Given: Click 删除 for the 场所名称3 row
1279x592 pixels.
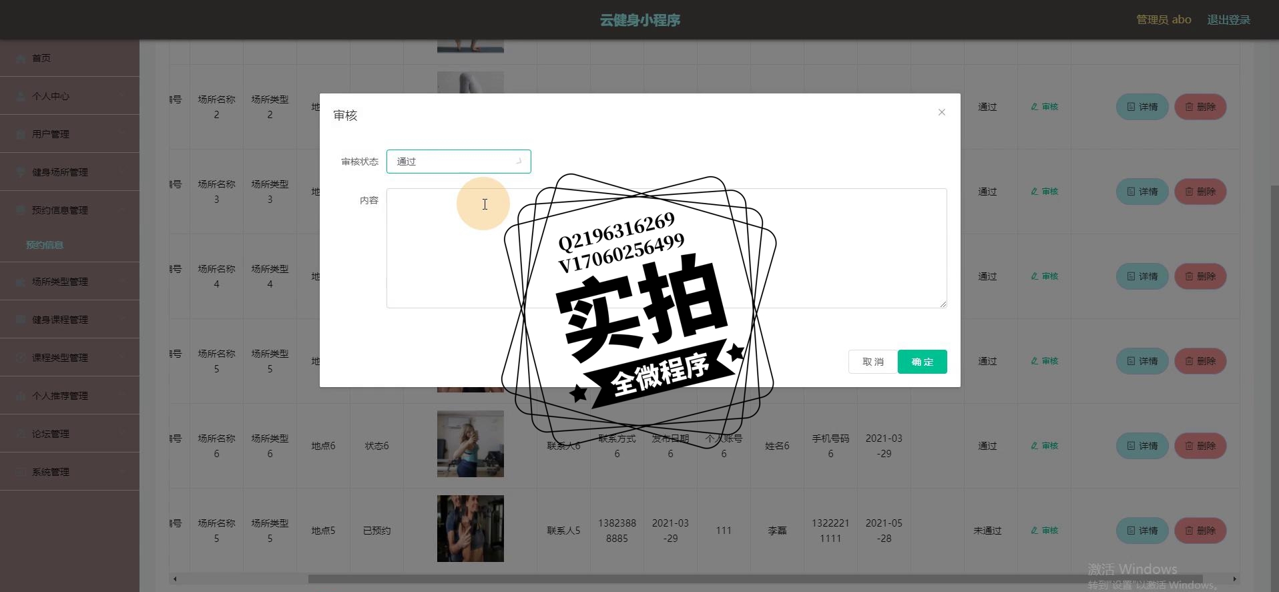Looking at the screenshot, I should coord(1200,192).
